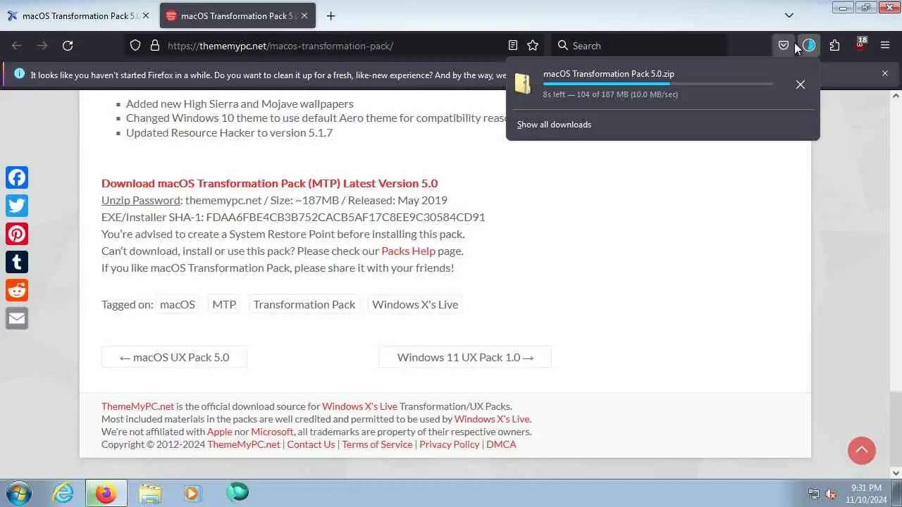902x507 pixels.
Task: Open the Windows Start menu
Action: (19, 493)
